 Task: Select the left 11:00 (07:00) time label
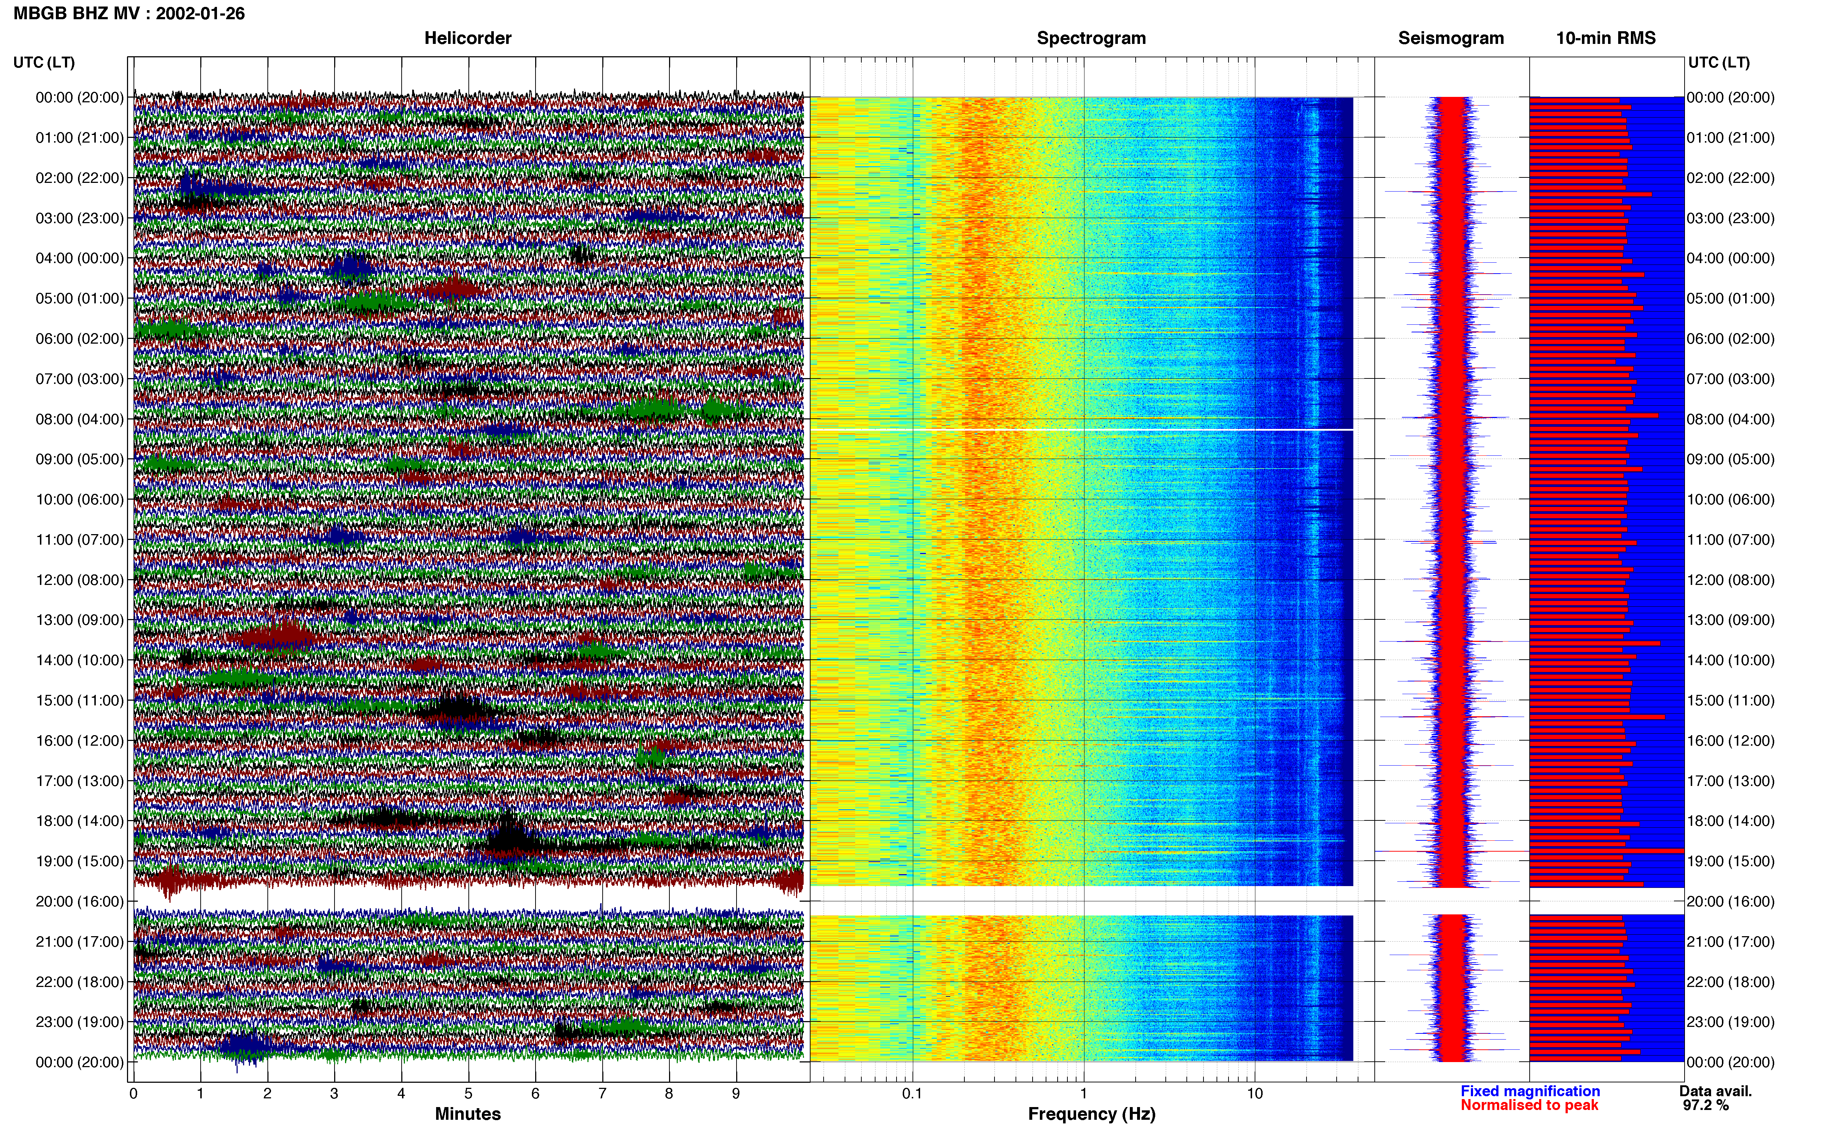point(80,539)
